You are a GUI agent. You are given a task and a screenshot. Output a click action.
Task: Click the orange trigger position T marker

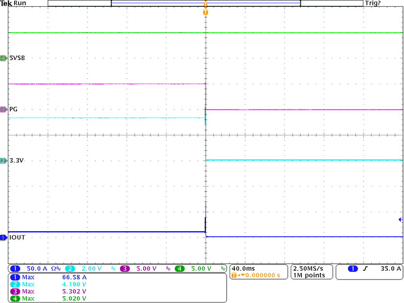[205, 12]
